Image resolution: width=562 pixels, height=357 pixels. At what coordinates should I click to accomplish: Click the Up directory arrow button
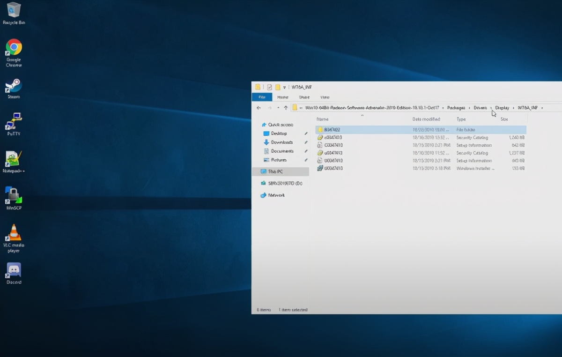(286, 108)
